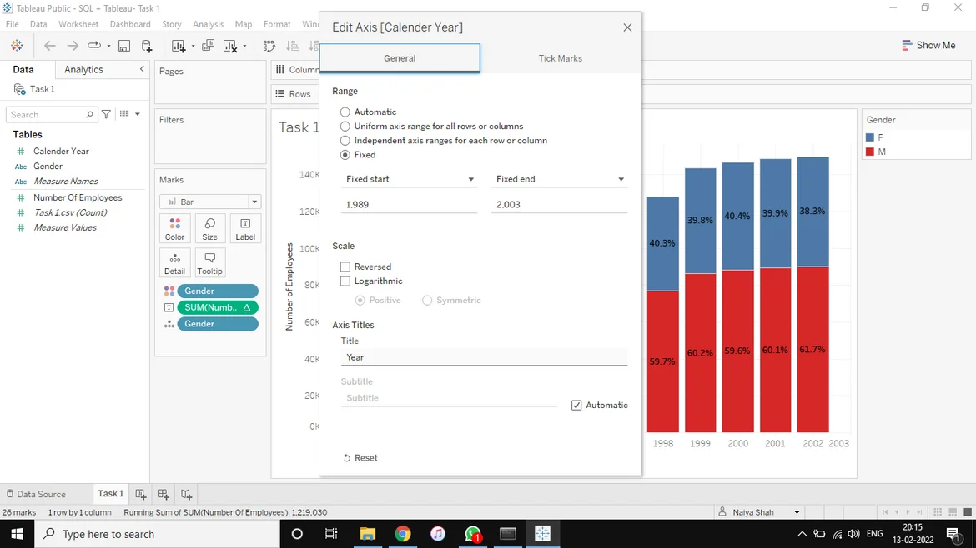Viewport: 976px width, 548px height.
Task: Switch to the Tick Marks tab
Action: pyautogui.click(x=560, y=58)
